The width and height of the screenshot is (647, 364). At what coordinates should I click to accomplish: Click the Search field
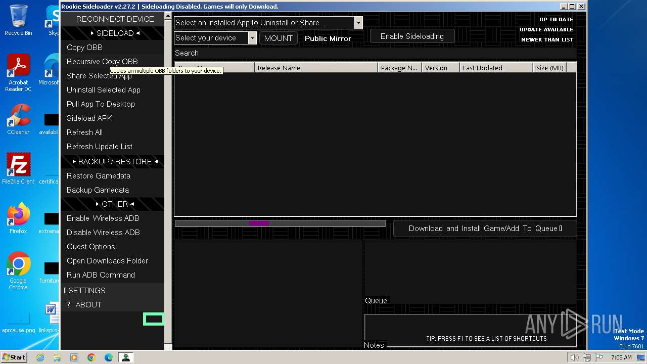point(375,53)
